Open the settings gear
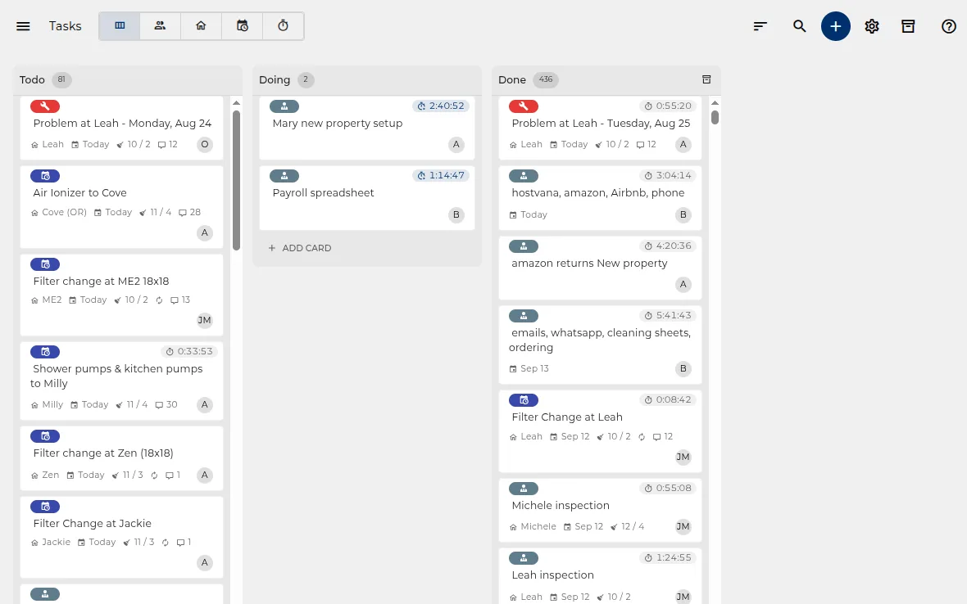This screenshot has width=967, height=604. pos(871,26)
